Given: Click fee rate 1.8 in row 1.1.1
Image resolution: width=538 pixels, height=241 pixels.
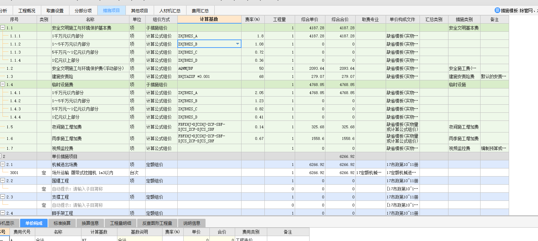Looking at the screenshot, I should [x=253, y=36].
